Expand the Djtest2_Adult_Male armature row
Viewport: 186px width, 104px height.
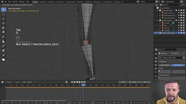[x=158, y=33]
